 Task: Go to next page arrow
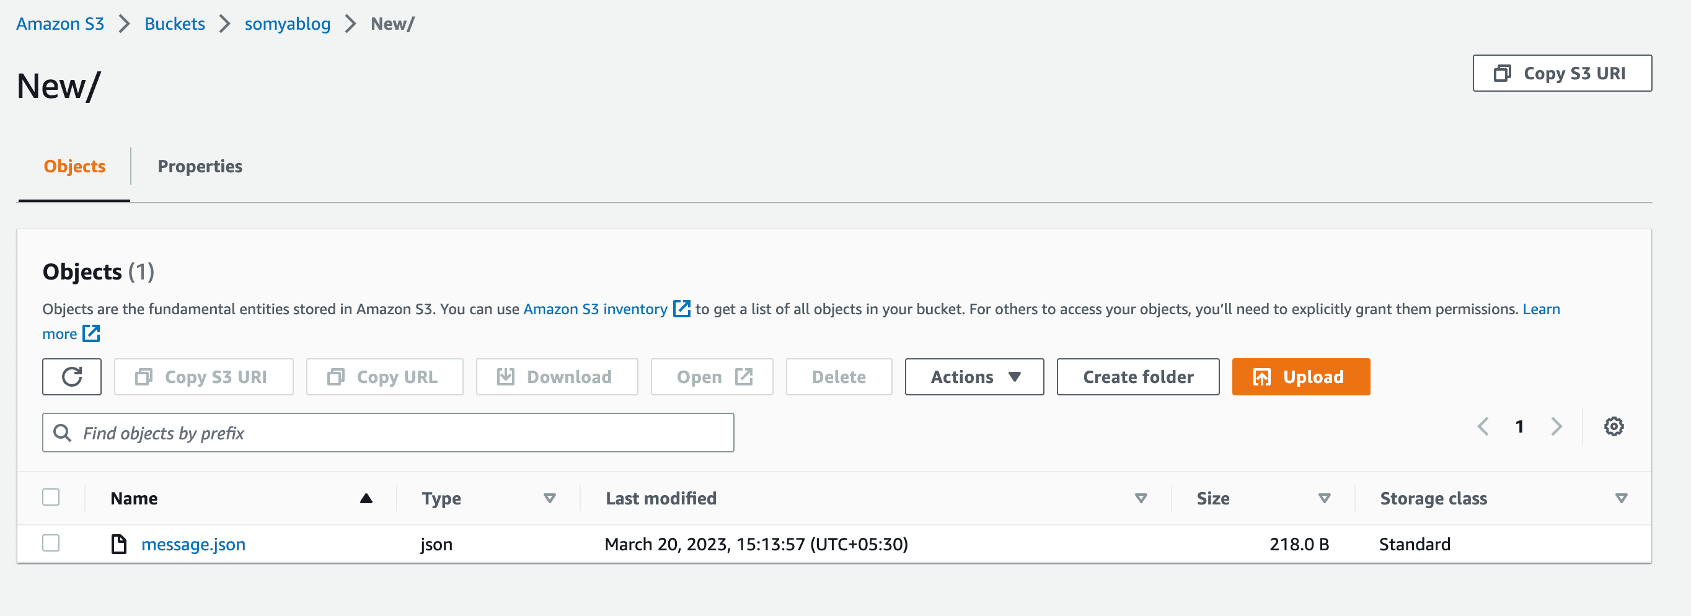(1556, 426)
